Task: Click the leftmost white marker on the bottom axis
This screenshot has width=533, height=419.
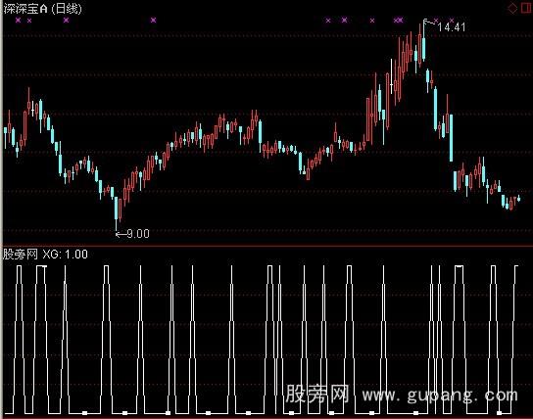Action: coord(85,413)
